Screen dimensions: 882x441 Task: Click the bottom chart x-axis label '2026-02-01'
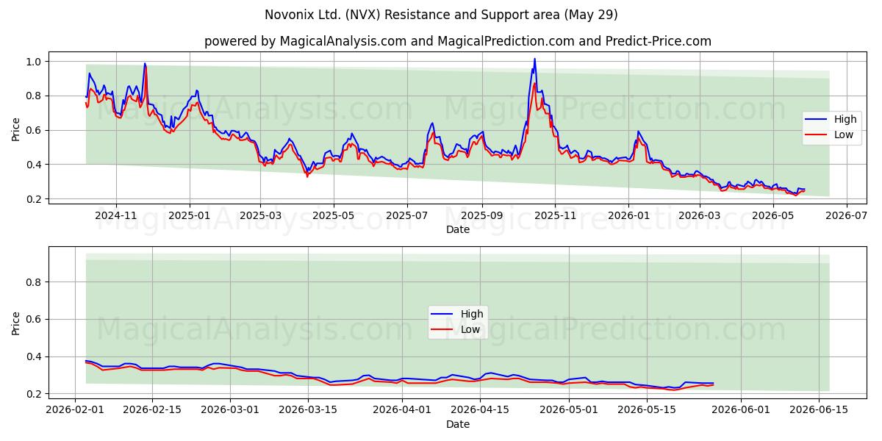point(76,411)
